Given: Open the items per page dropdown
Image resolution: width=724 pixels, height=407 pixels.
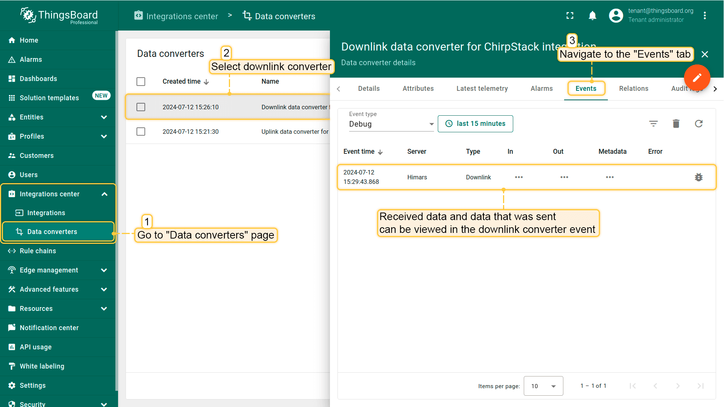Looking at the screenshot, I should click(x=543, y=386).
